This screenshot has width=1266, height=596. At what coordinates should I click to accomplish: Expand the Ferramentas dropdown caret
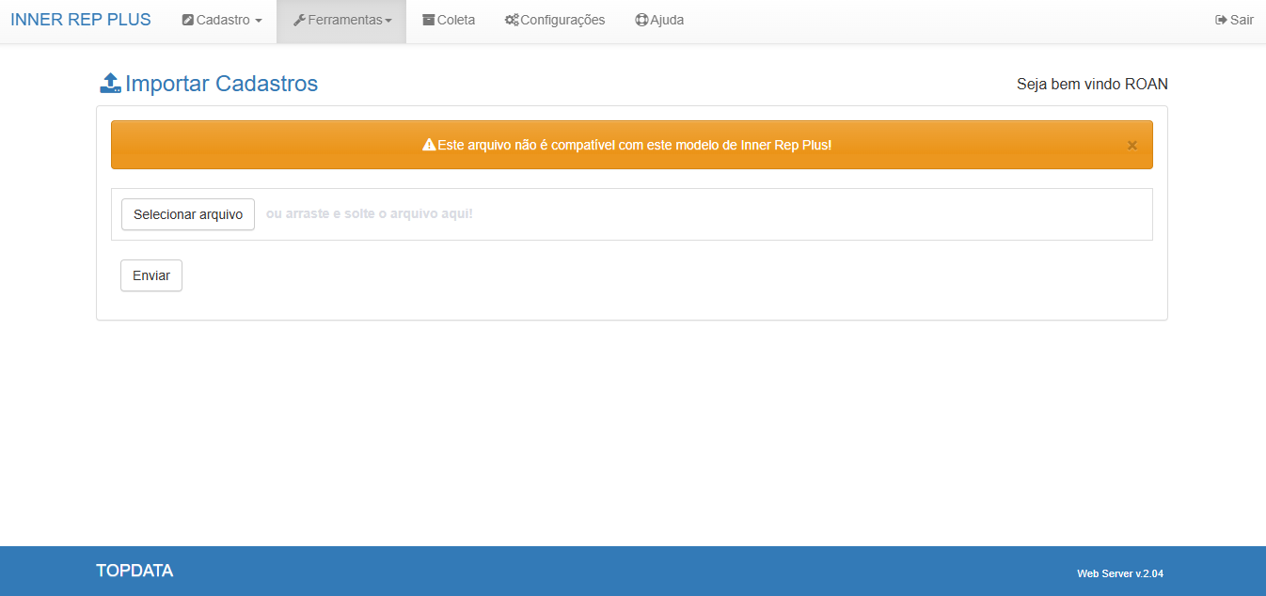pyautogui.click(x=388, y=21)
